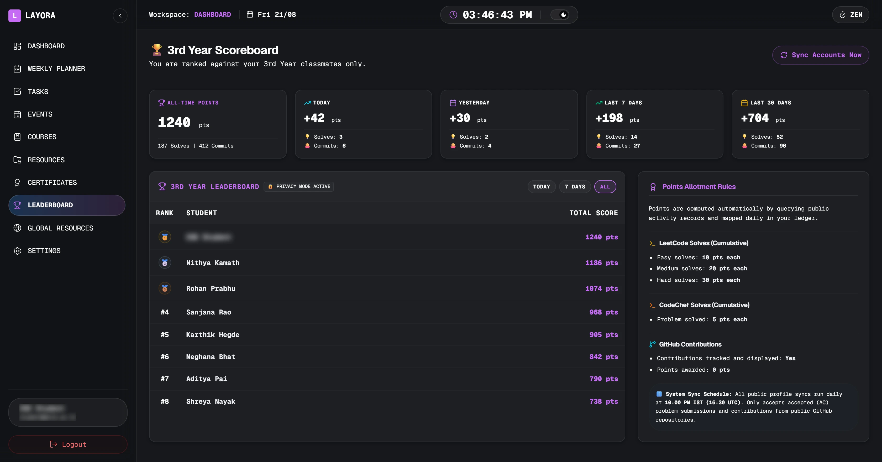Viewport: 882px width, 462px height.
Task: Click the silver medal beside Nithya Kamath
Action: (165, 263)
